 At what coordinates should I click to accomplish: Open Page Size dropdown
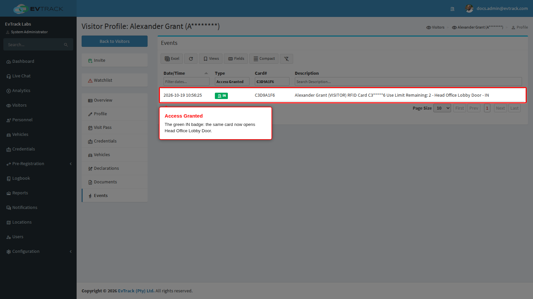[442, 108]
